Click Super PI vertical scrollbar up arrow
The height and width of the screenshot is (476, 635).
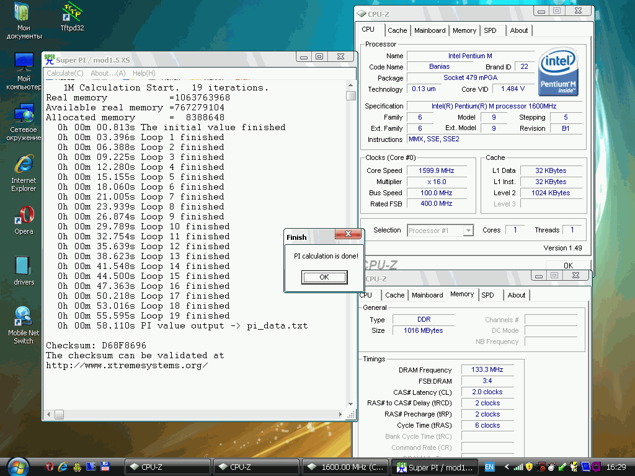point(351,85)
